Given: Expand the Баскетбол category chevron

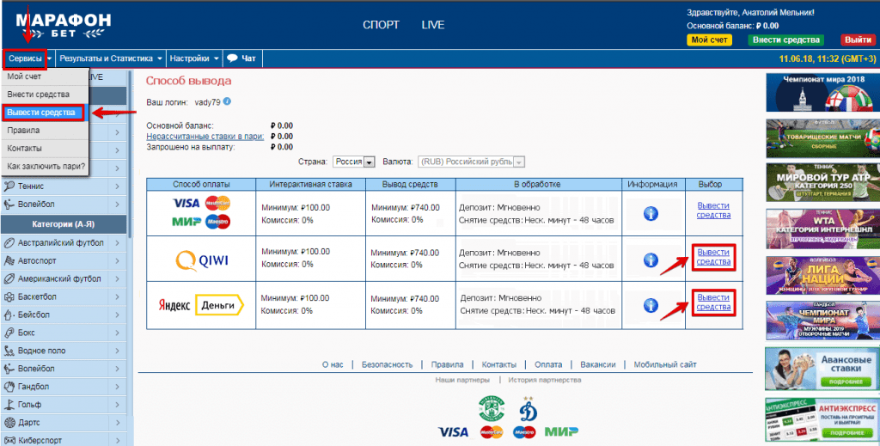Looking at the screenshot, I should coord(118,296).
